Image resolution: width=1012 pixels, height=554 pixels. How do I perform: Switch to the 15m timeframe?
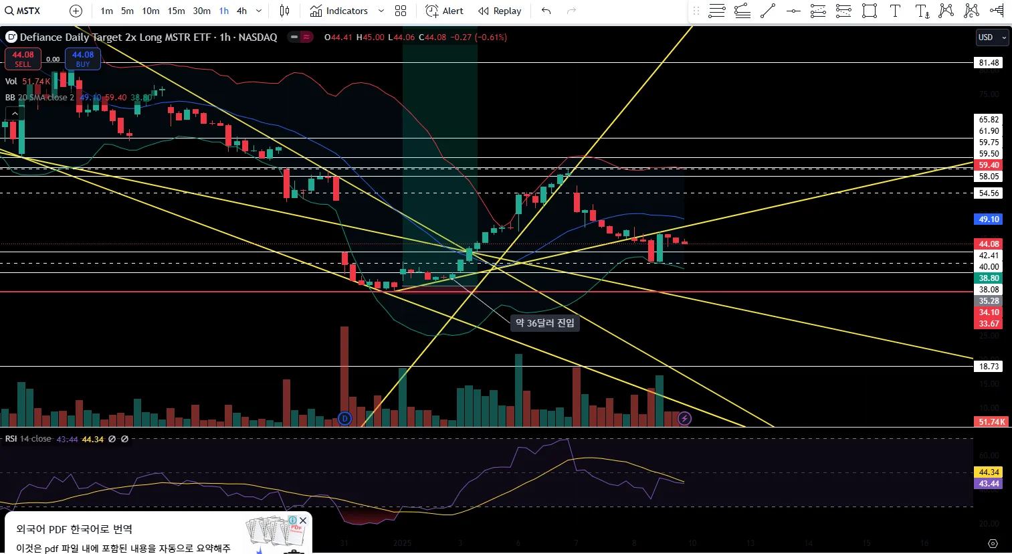click(176, 11)
